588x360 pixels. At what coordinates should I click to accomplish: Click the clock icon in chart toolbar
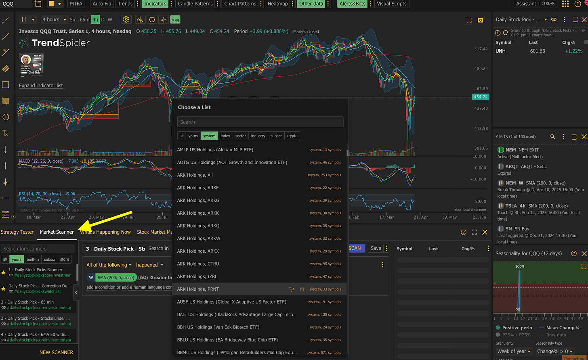152,19
